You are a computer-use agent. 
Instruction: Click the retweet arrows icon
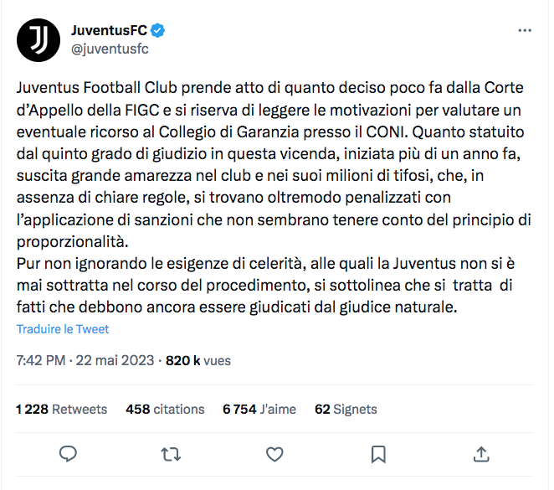coord(172,454)
